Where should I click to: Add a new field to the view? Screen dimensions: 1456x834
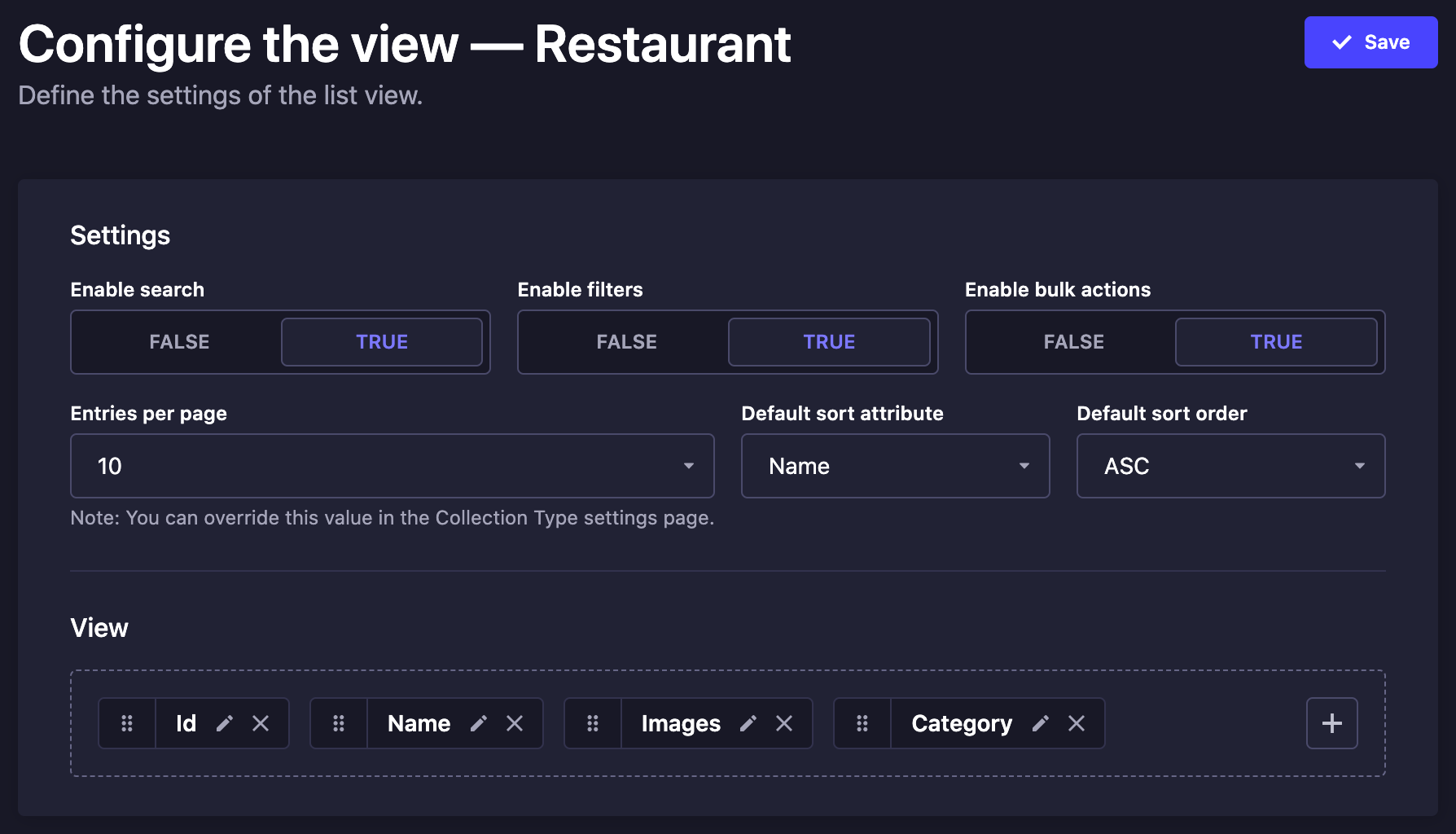(1332, 723)
